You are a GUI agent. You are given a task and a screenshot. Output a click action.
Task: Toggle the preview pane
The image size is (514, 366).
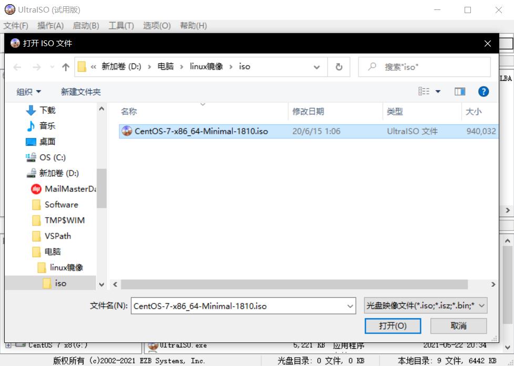(x=460, y=92)
